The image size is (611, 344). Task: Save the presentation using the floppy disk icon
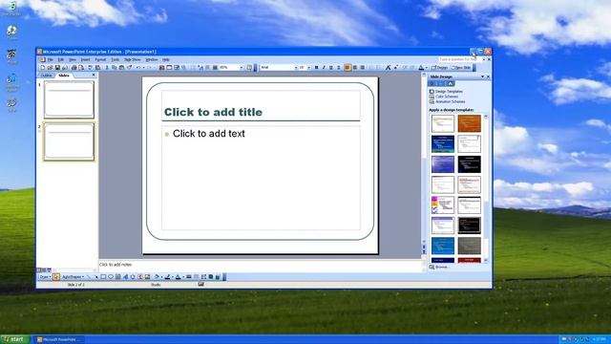coord(57,68)
